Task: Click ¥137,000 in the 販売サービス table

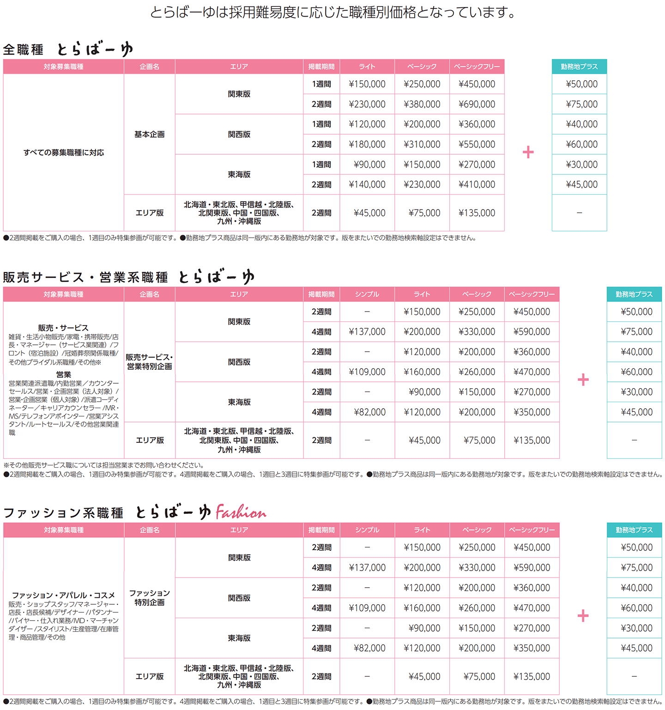Action: [x=367, y=332]
